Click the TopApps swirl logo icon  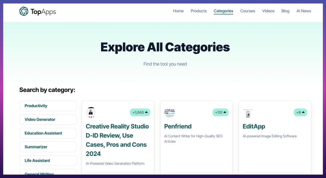click(24, 11)
